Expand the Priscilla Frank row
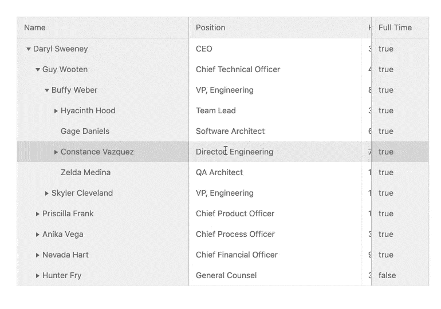 pos(38,214)
